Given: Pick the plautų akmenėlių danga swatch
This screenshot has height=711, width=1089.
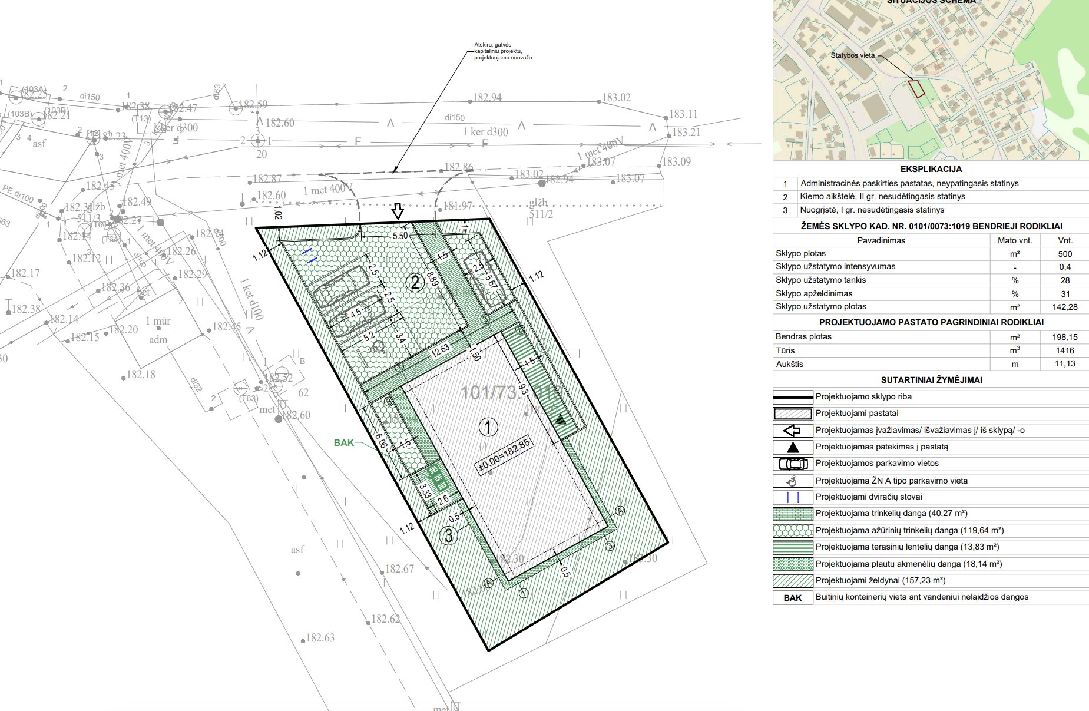Looking at the screenshot, I should (793, 564).
